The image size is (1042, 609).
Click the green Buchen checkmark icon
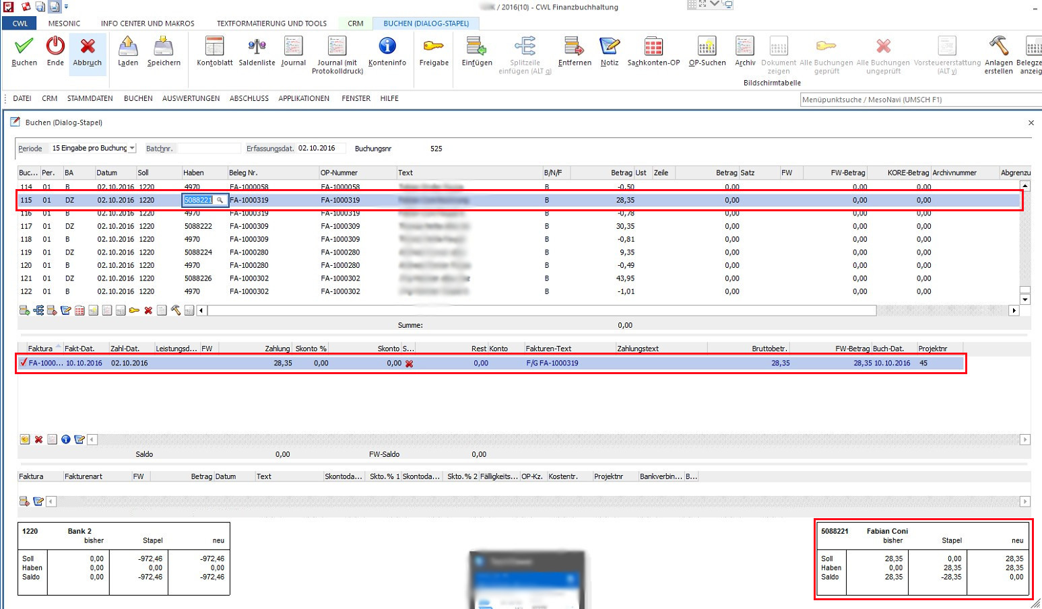point(24,46)
